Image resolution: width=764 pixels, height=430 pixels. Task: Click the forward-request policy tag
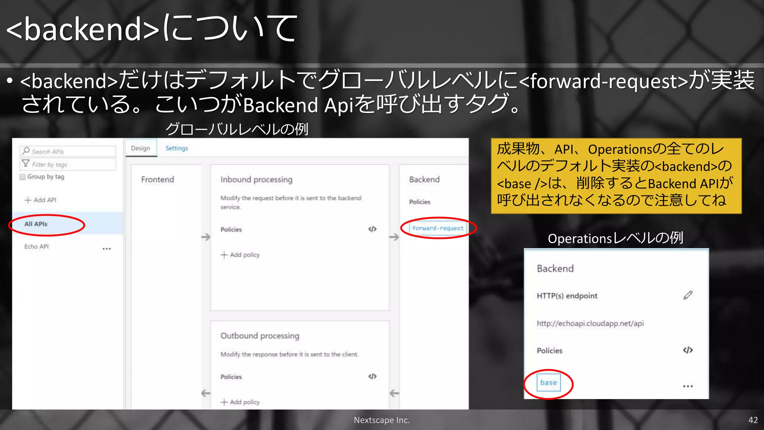pos(438,228)
